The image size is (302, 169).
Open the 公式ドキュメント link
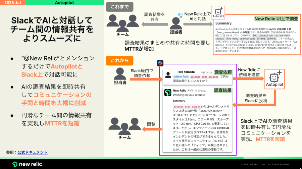pyautogui.click(x=32, y=153)
